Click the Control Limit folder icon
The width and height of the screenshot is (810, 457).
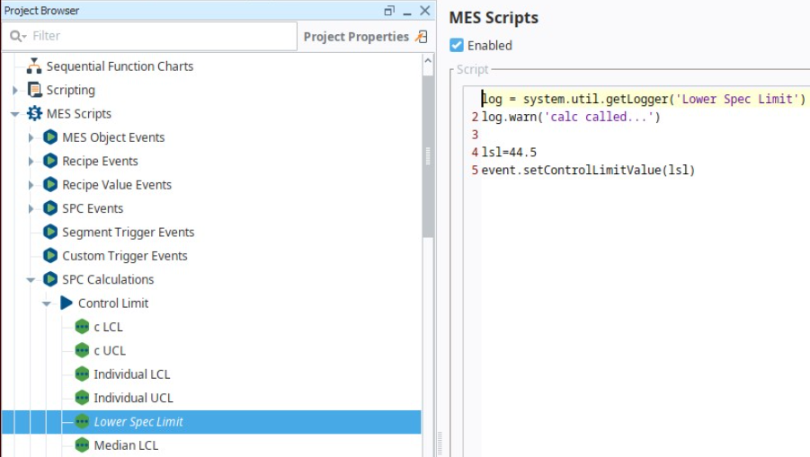coord(67,303)
